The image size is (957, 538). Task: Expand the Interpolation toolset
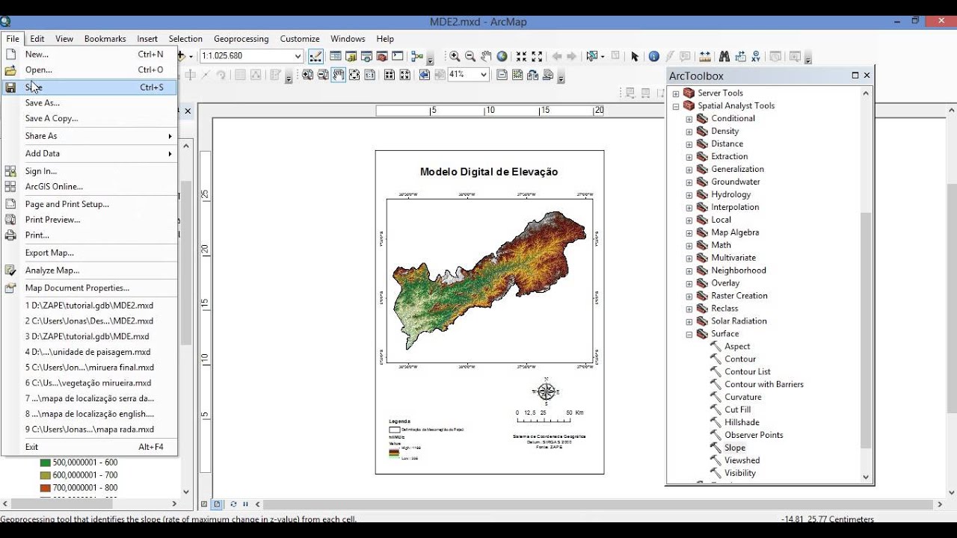[689, 208]
